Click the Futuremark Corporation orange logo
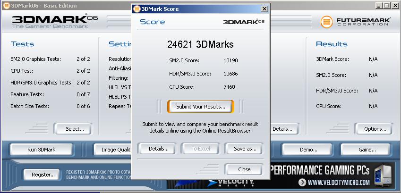401x193 pixels. pos(326,22)
